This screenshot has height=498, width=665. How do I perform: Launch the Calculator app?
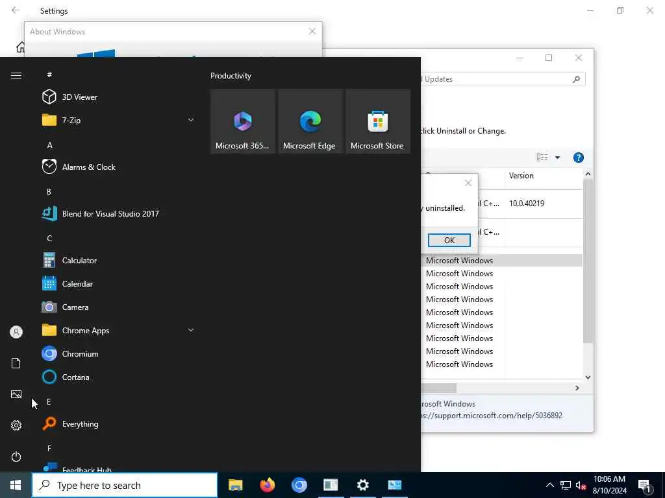tap(119, 261)
